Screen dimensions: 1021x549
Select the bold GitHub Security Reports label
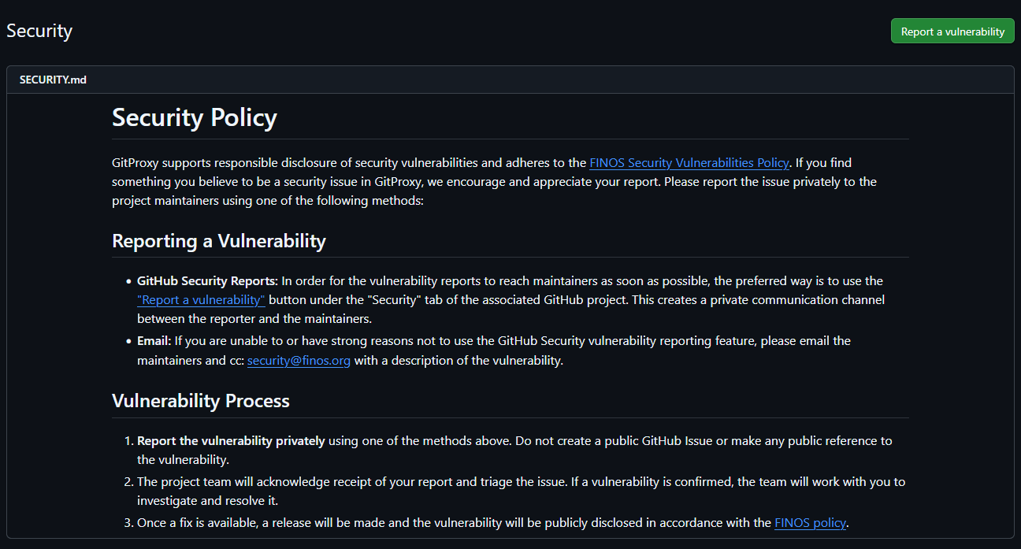click(207, 281)
